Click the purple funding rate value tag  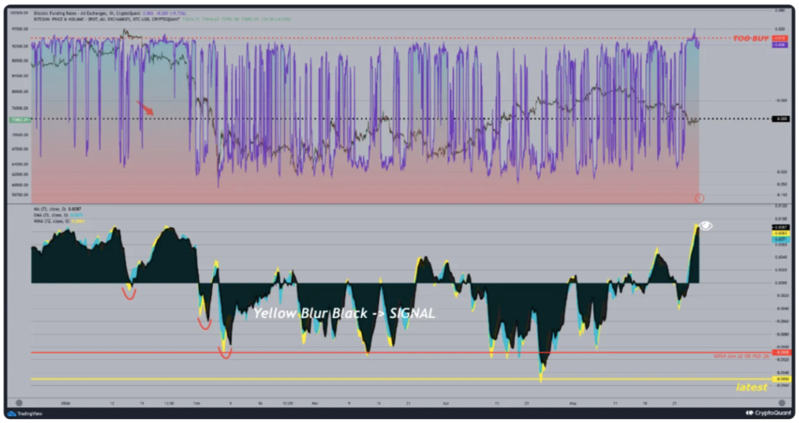(779, 45)
